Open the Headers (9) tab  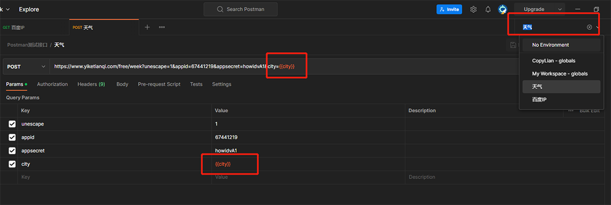coord(91,84)
